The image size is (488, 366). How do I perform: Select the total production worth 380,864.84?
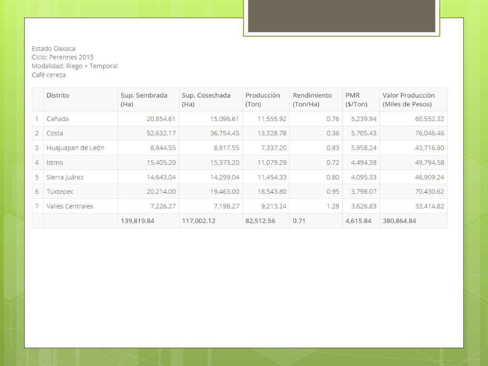coord(399,221)
